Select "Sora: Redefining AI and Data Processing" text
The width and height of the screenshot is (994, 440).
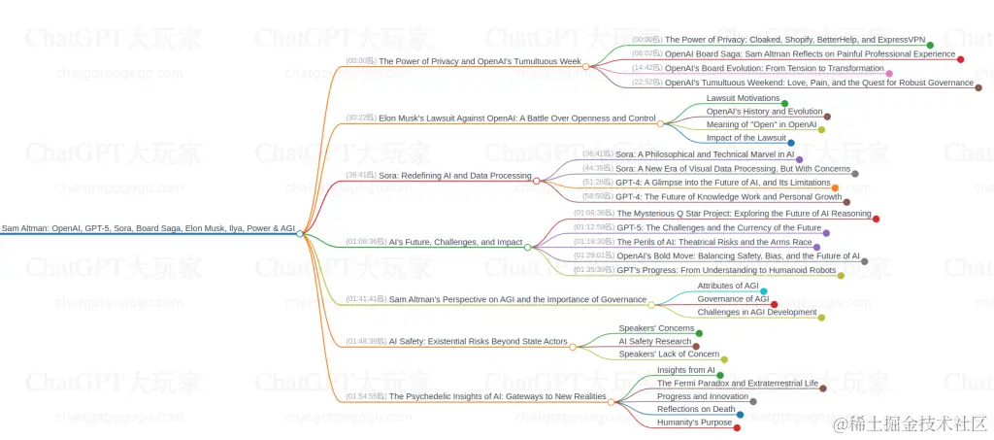pos(455,176)
